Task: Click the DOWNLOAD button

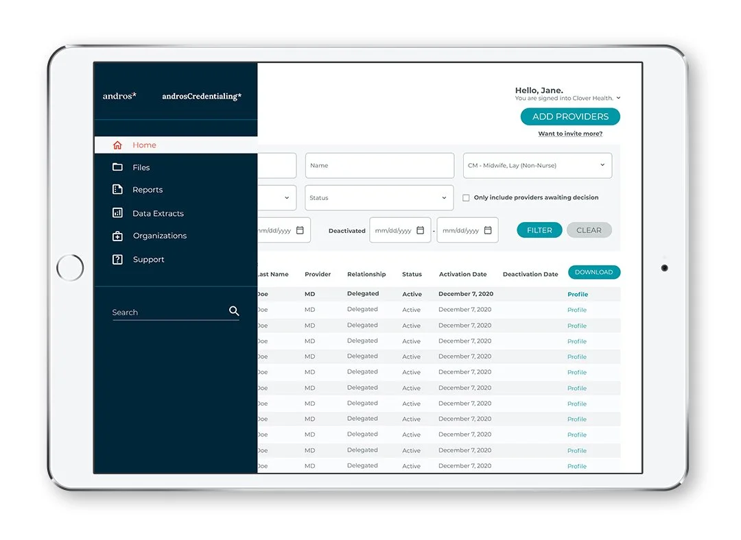Action: coord(594,272)
